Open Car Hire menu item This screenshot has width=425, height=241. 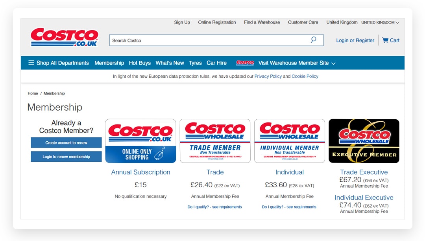[216, 63]
